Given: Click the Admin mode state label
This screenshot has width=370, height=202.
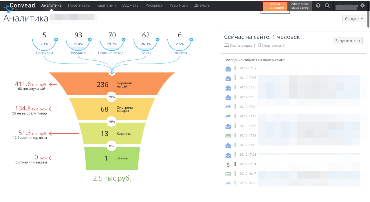Looking at the screenshot, I should click(300, 6).
